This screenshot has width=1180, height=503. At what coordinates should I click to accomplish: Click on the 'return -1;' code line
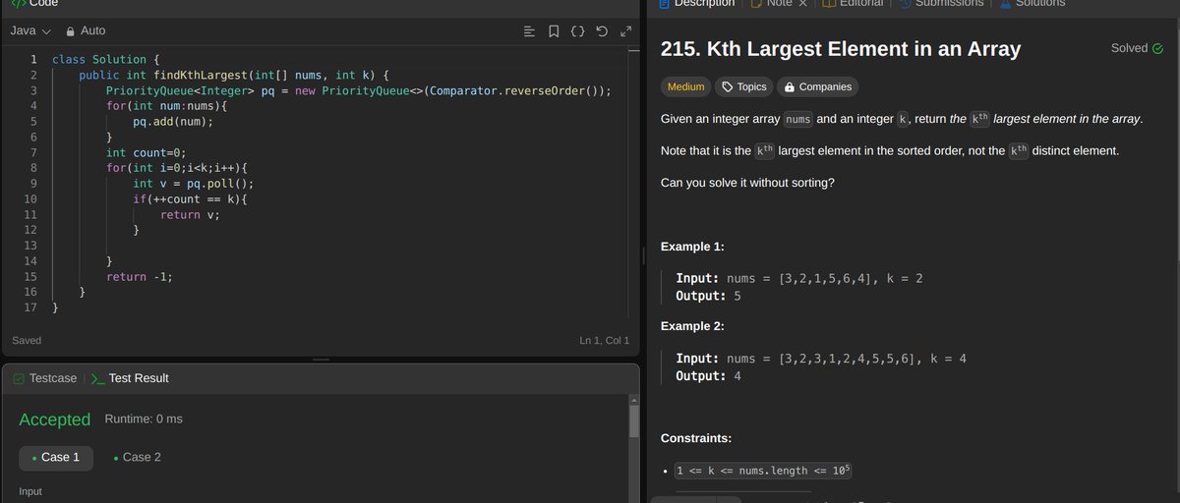[140, 277]
